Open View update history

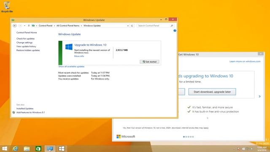pyautogui.click(x=26, y=46)
